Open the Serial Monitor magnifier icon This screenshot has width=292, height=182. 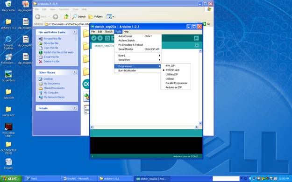click(196, 38)
